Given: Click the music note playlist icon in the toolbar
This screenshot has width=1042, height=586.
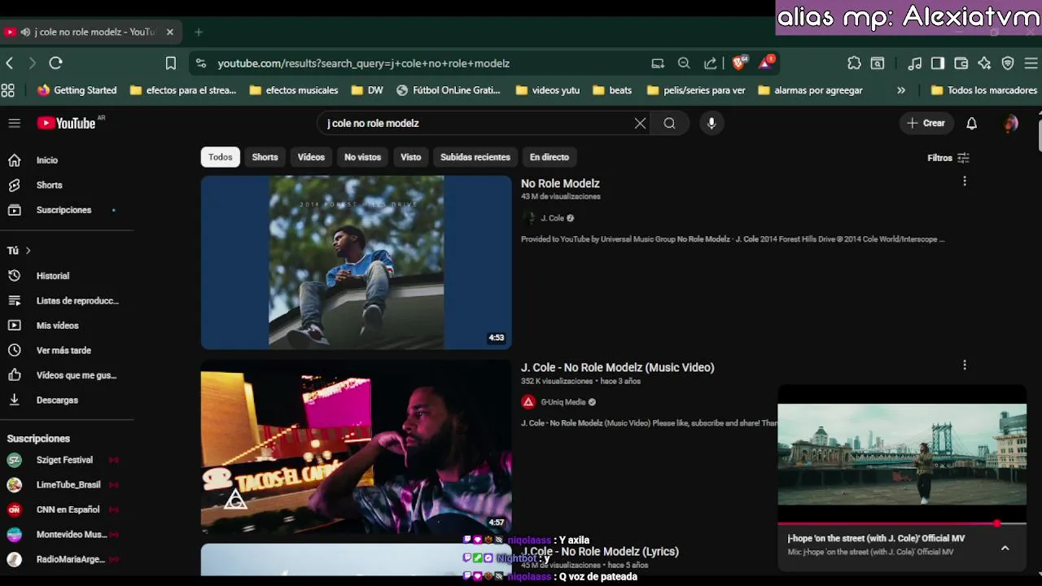Looking at the screenshot, I should (915, 63).
